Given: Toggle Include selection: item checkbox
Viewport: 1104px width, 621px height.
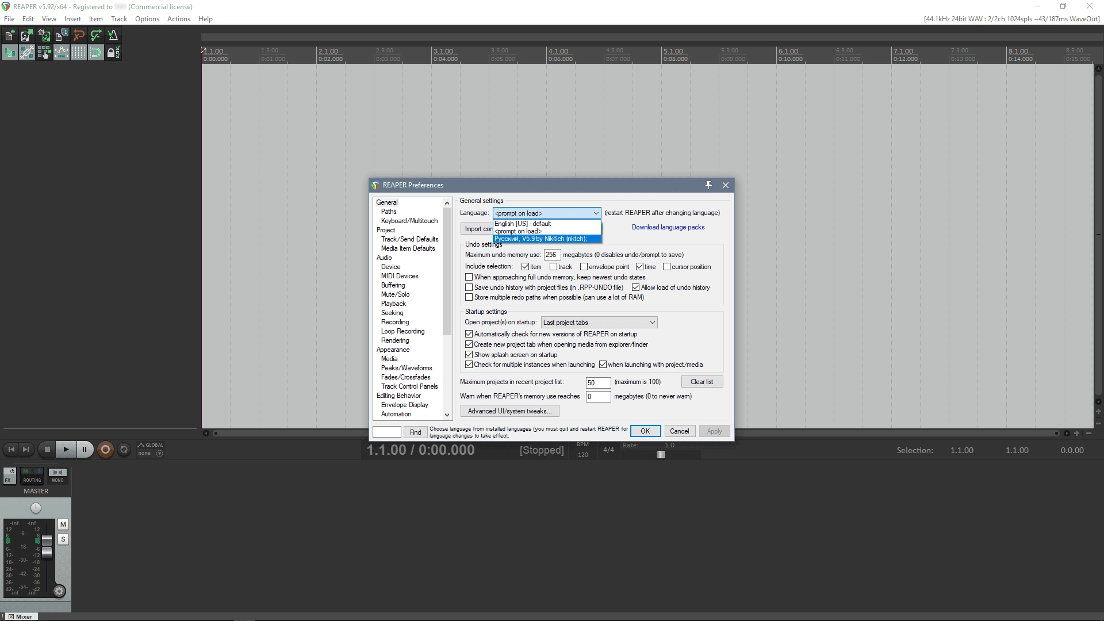Looking at the screenshot, I should click(525, 267).
